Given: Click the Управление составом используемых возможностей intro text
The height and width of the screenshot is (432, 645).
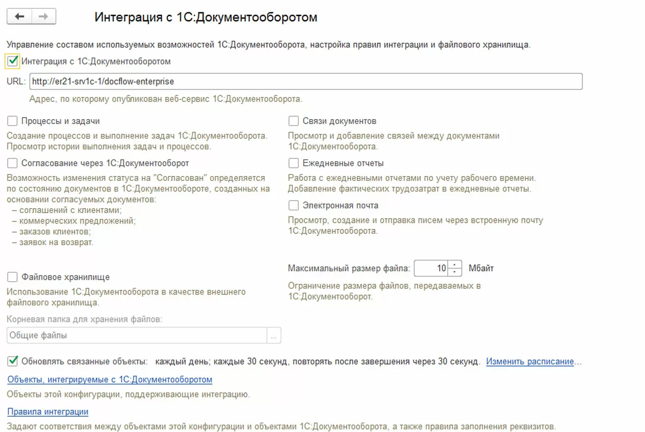Looking at the screenshot, I should pyautogui.click(x=269, y=45).
